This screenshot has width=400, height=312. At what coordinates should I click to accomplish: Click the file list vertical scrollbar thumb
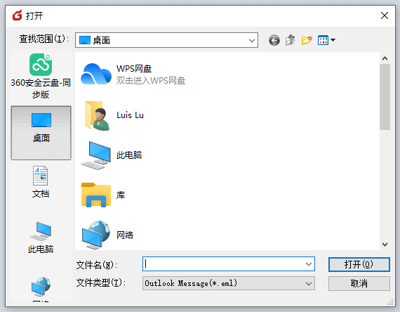coord(385,97)
